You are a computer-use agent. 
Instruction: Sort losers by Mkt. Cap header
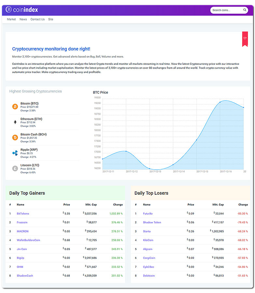pos(218,205)
